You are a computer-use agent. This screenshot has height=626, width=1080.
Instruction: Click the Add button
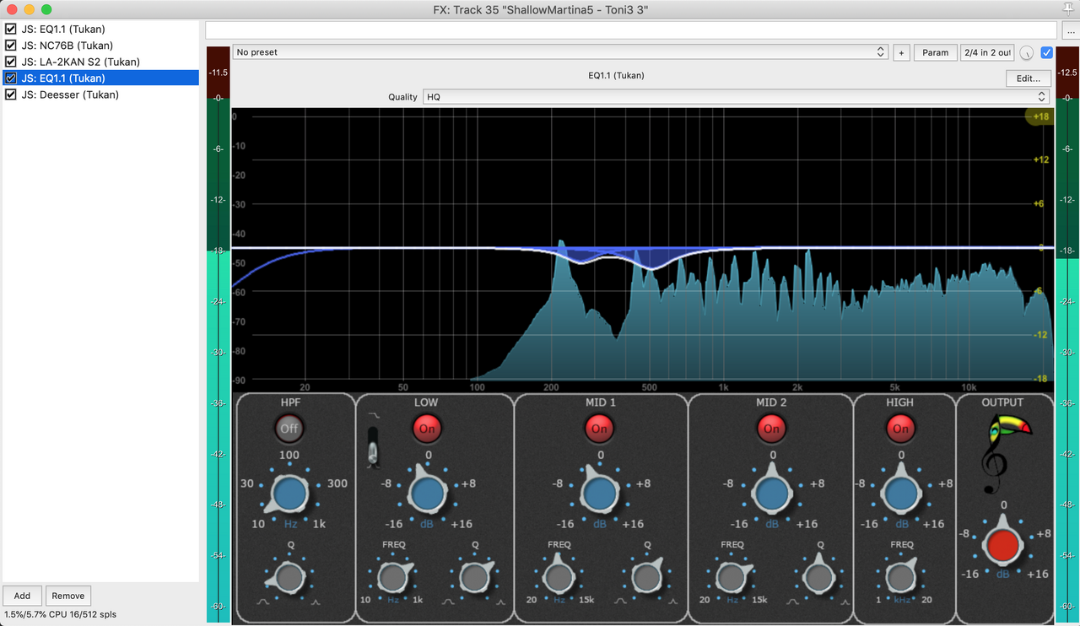point(22,596)
